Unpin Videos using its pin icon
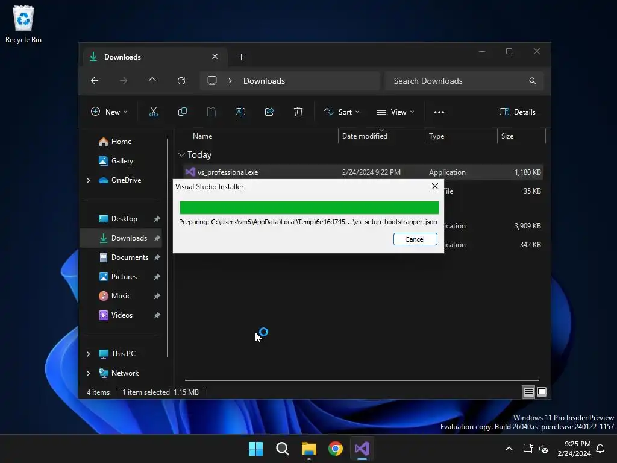 [157, 315]
